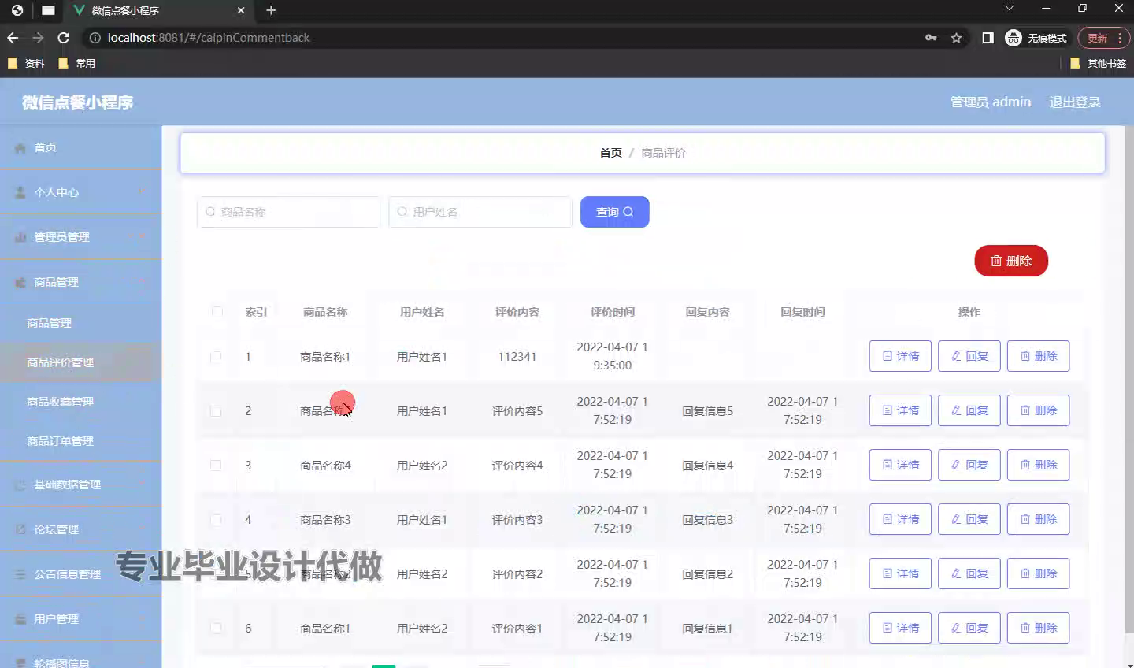Click 管理员 admin label in header
The image size is (1134, 668).
[x=991, y=102]
